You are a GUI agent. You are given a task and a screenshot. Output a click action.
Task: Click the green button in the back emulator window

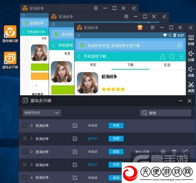pyautogui.click(x=40, y=67)
